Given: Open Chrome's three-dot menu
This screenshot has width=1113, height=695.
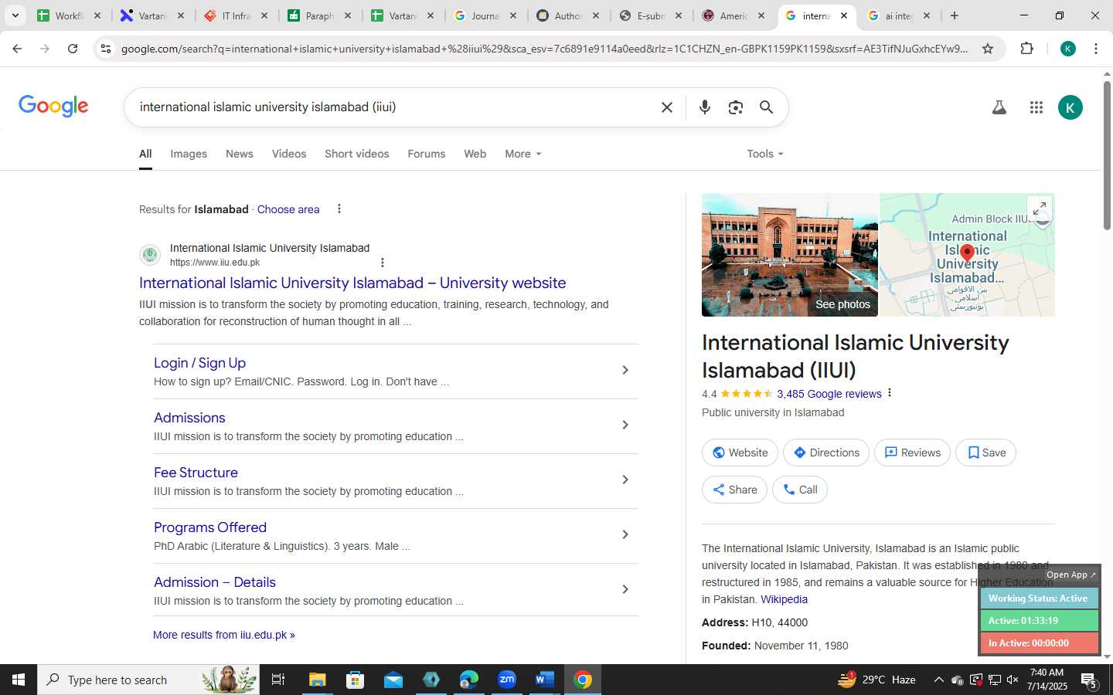Looking at the screenshot, I should (x=1096, y=49).
